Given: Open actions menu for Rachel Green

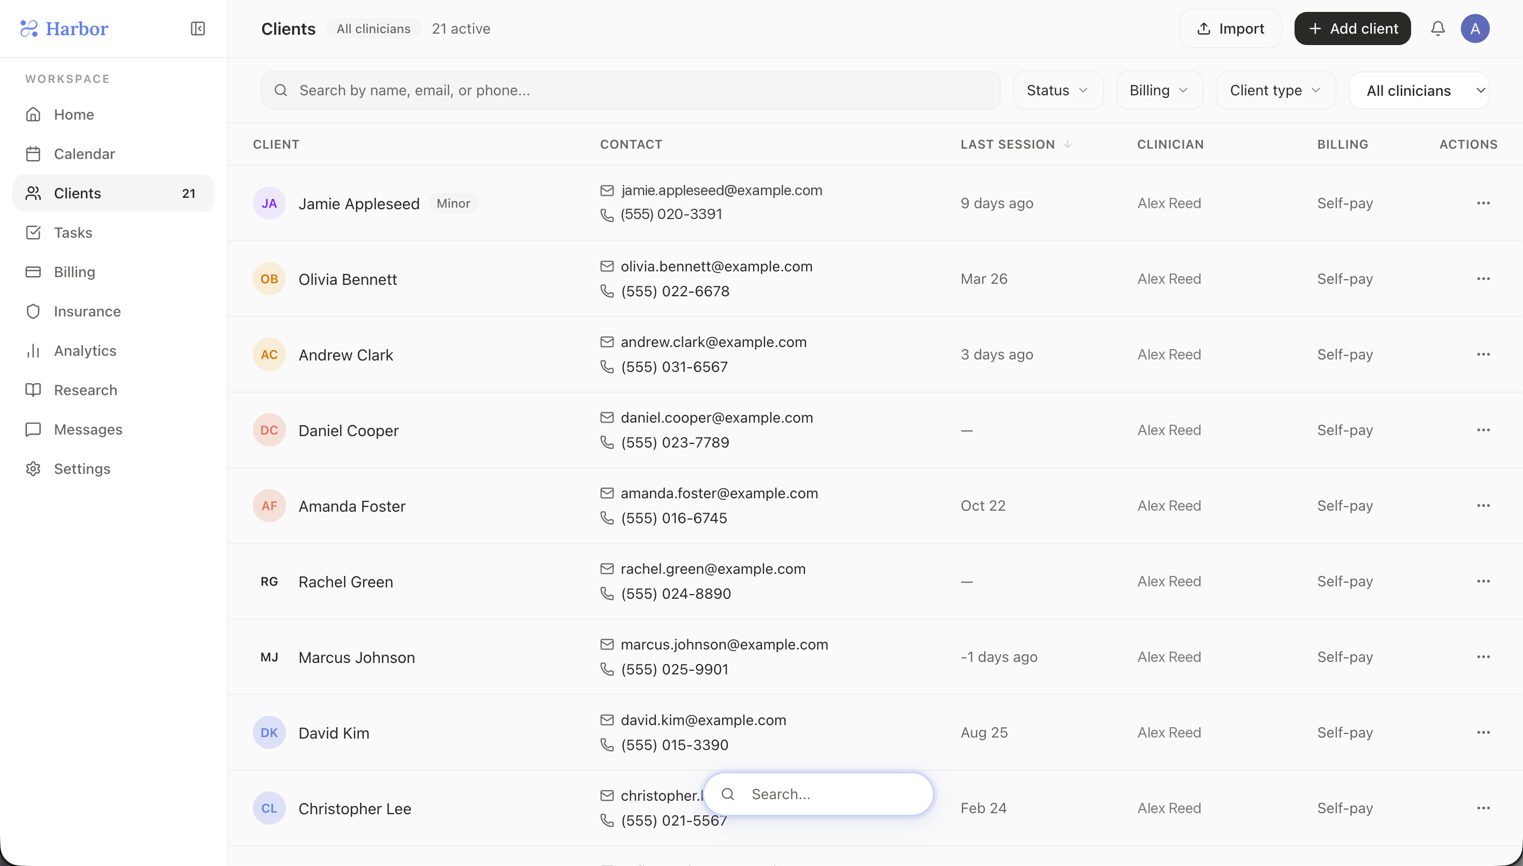Looking at the screenshot, I should coord(1483,581).
